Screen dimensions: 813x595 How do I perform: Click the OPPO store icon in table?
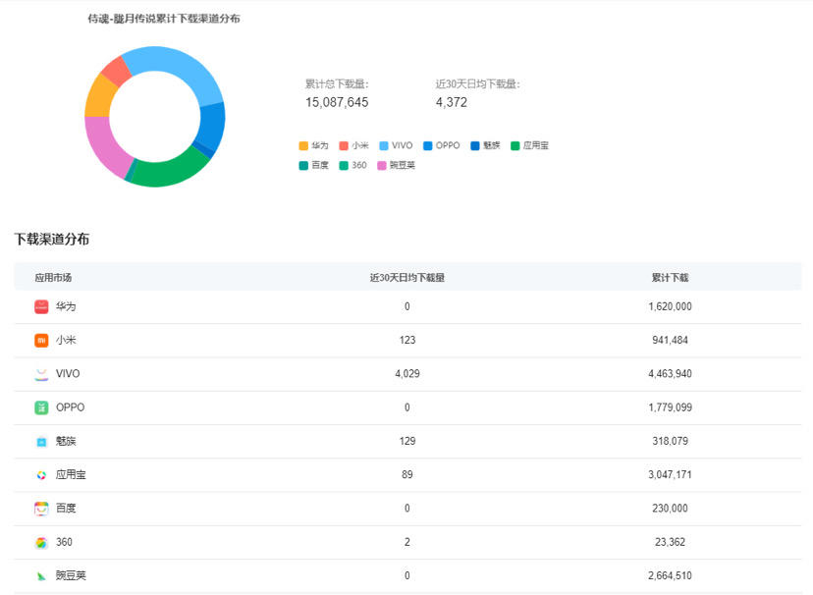pos(41,407)
